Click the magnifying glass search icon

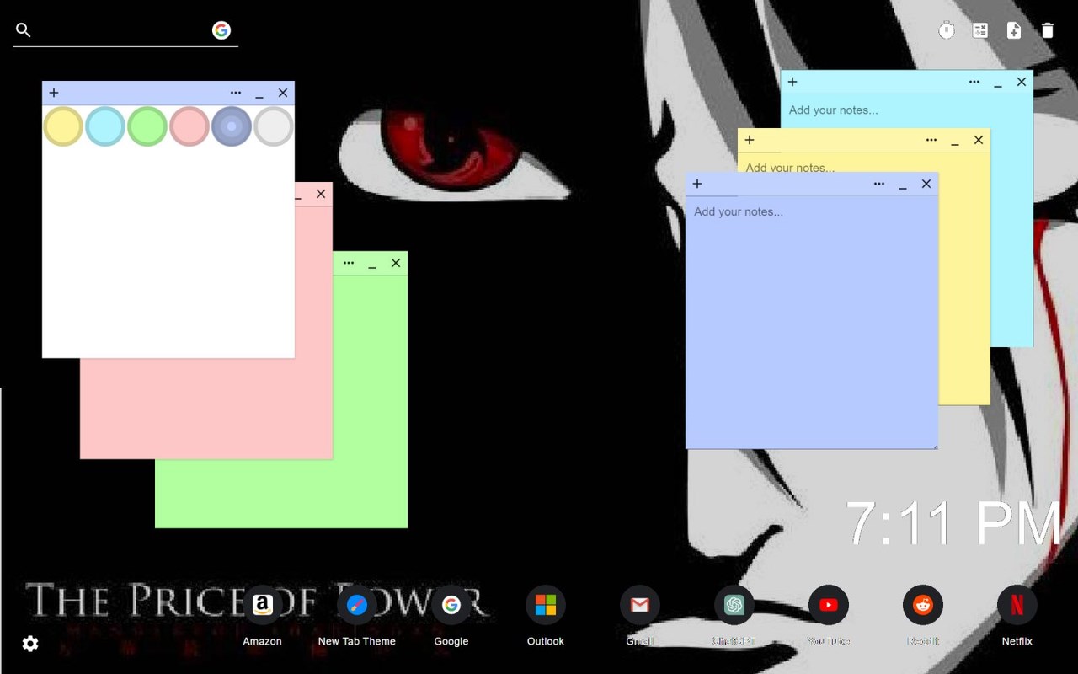[x=24, y=30]
